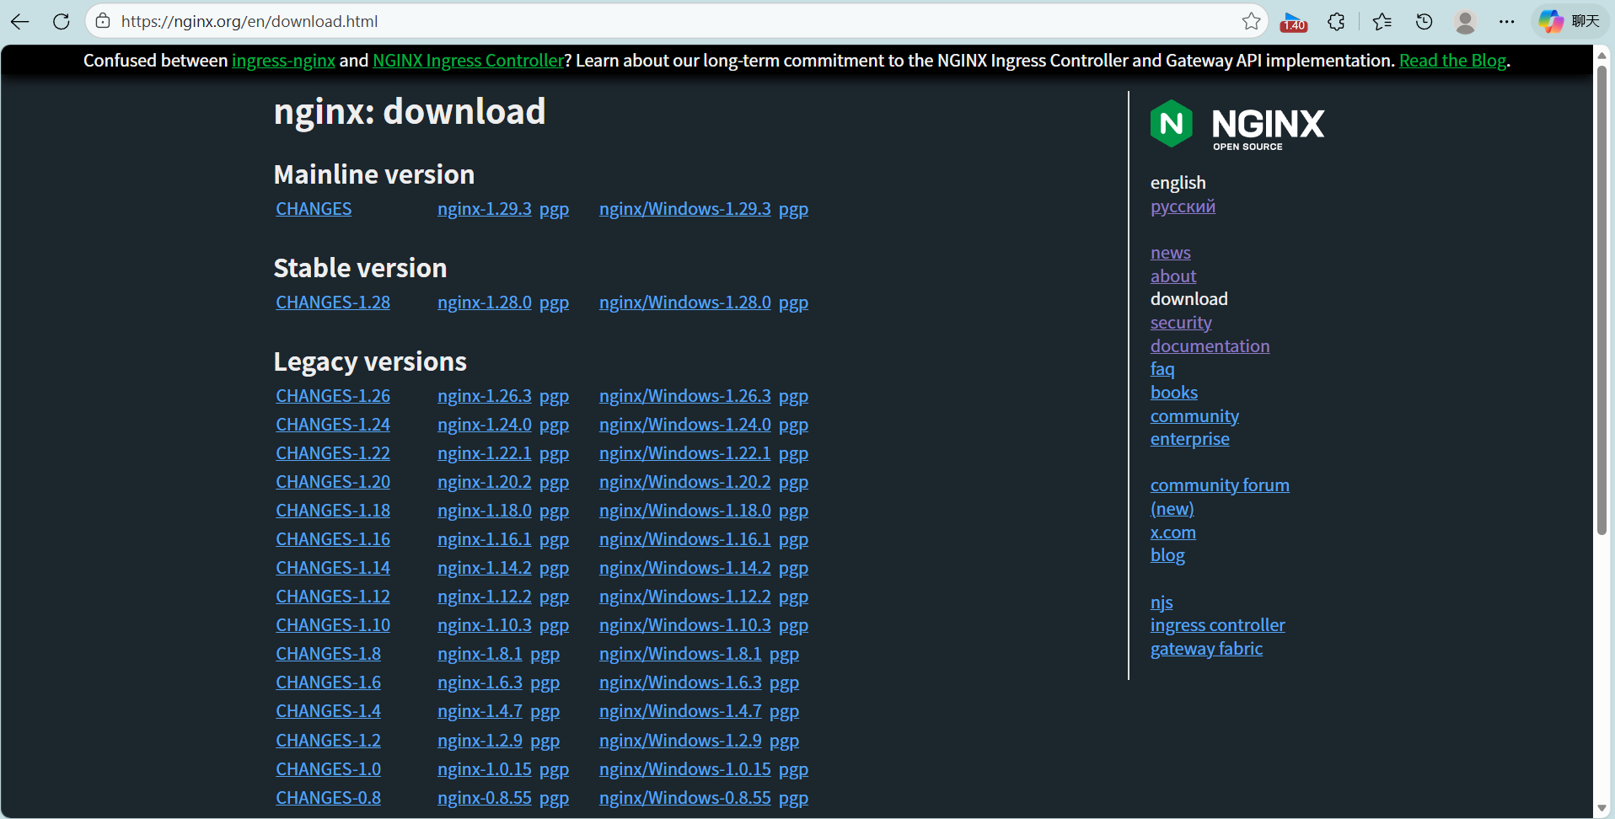Open the ingress-nginx banner link

283,61
